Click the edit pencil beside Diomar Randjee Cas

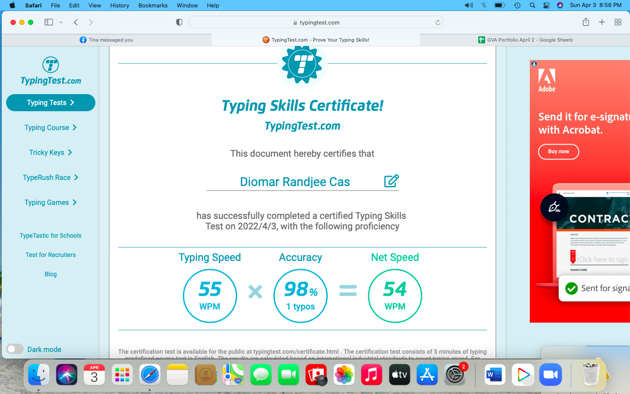[x=392, y=181]
